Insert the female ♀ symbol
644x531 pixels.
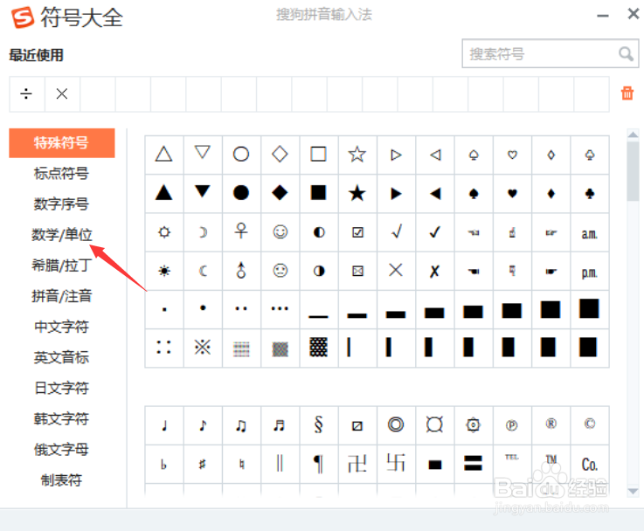click(241, 232)
